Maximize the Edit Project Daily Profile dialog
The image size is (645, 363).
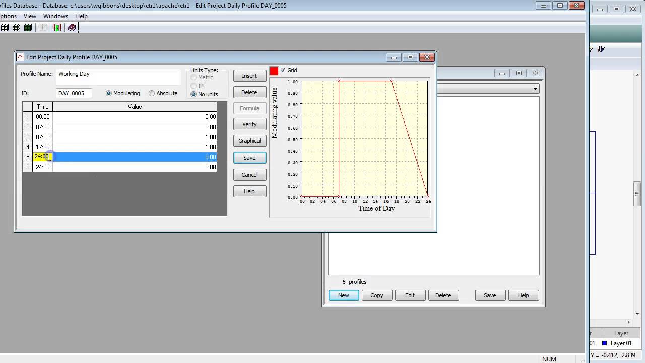[x=410, y=57]
